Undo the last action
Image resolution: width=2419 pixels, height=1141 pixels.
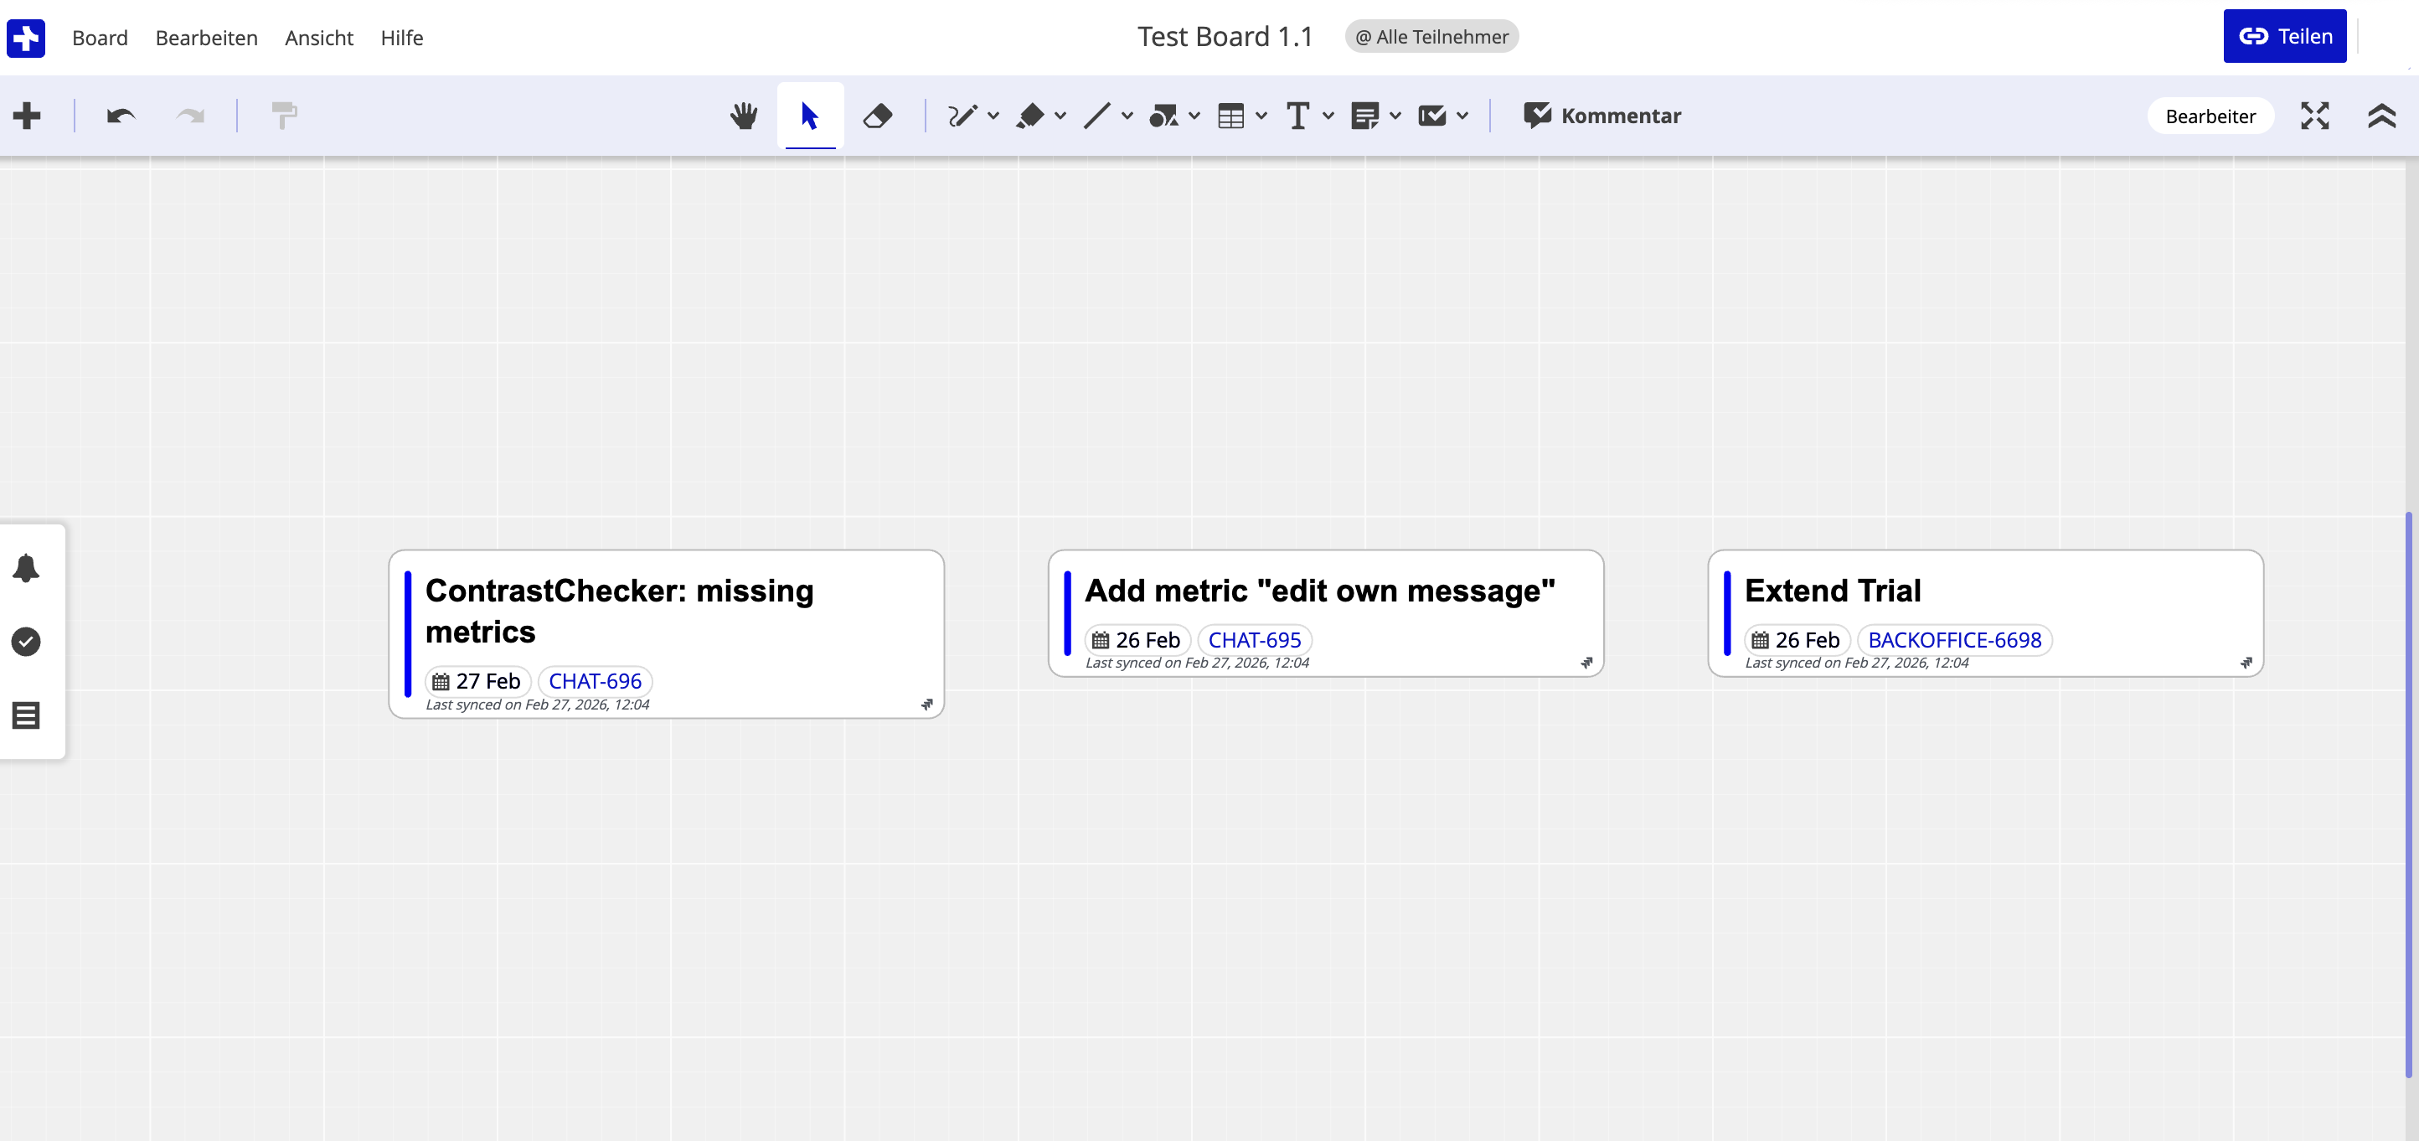121,116
